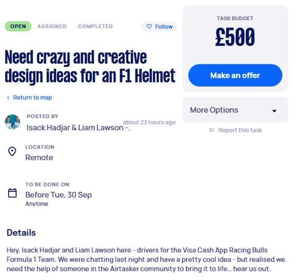Expand the More Options dropdown arrow

coord(274,111)
